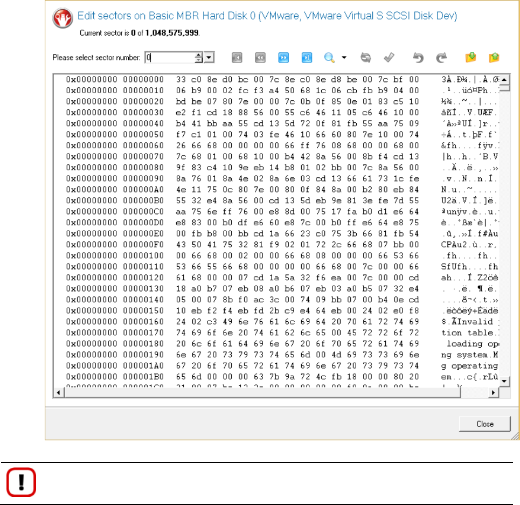Click folder icon with green up arrow

pos(494,57)
